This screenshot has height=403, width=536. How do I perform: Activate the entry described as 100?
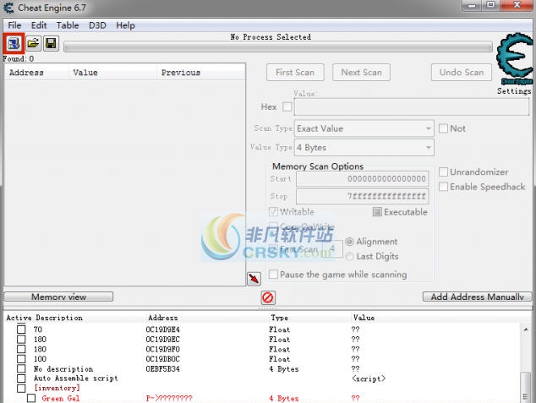point(21,359)
